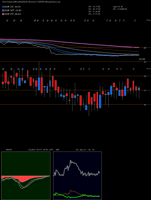Click the 'Pre V: 0.003 M' volume text

coord(120,9)
